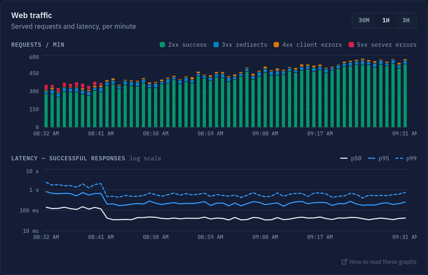Click the 10 ms latency axis label
428x275 pixels.
pos(31,231)
